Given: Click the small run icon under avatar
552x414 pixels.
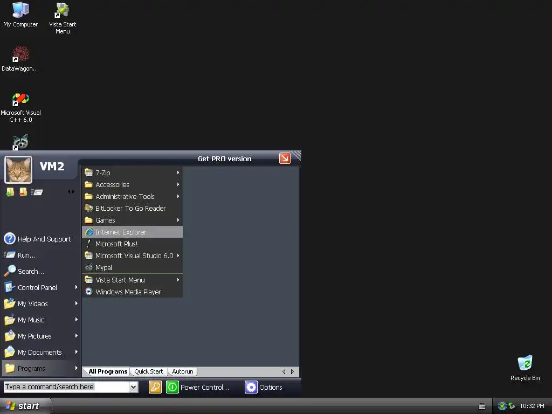Looking at the screenshot, I should pos(37,192).
